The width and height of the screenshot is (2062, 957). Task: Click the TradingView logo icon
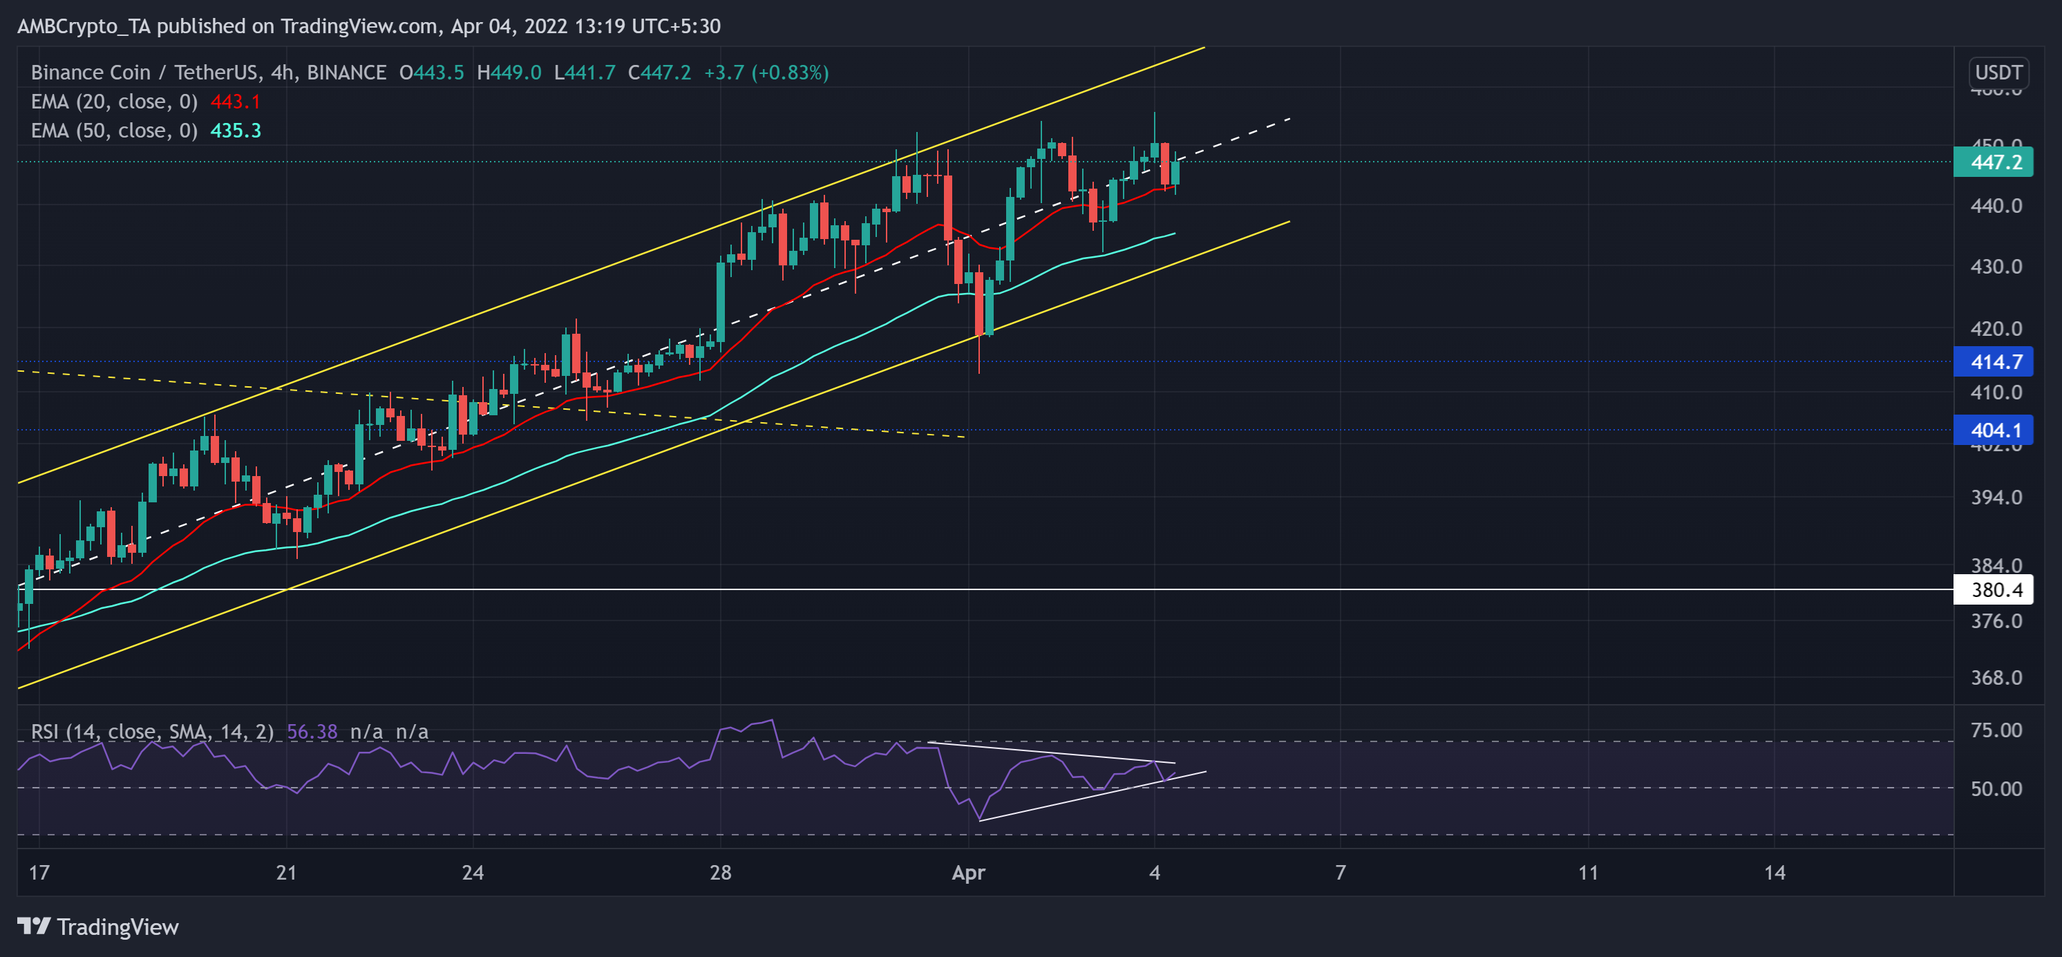[34, 926]
